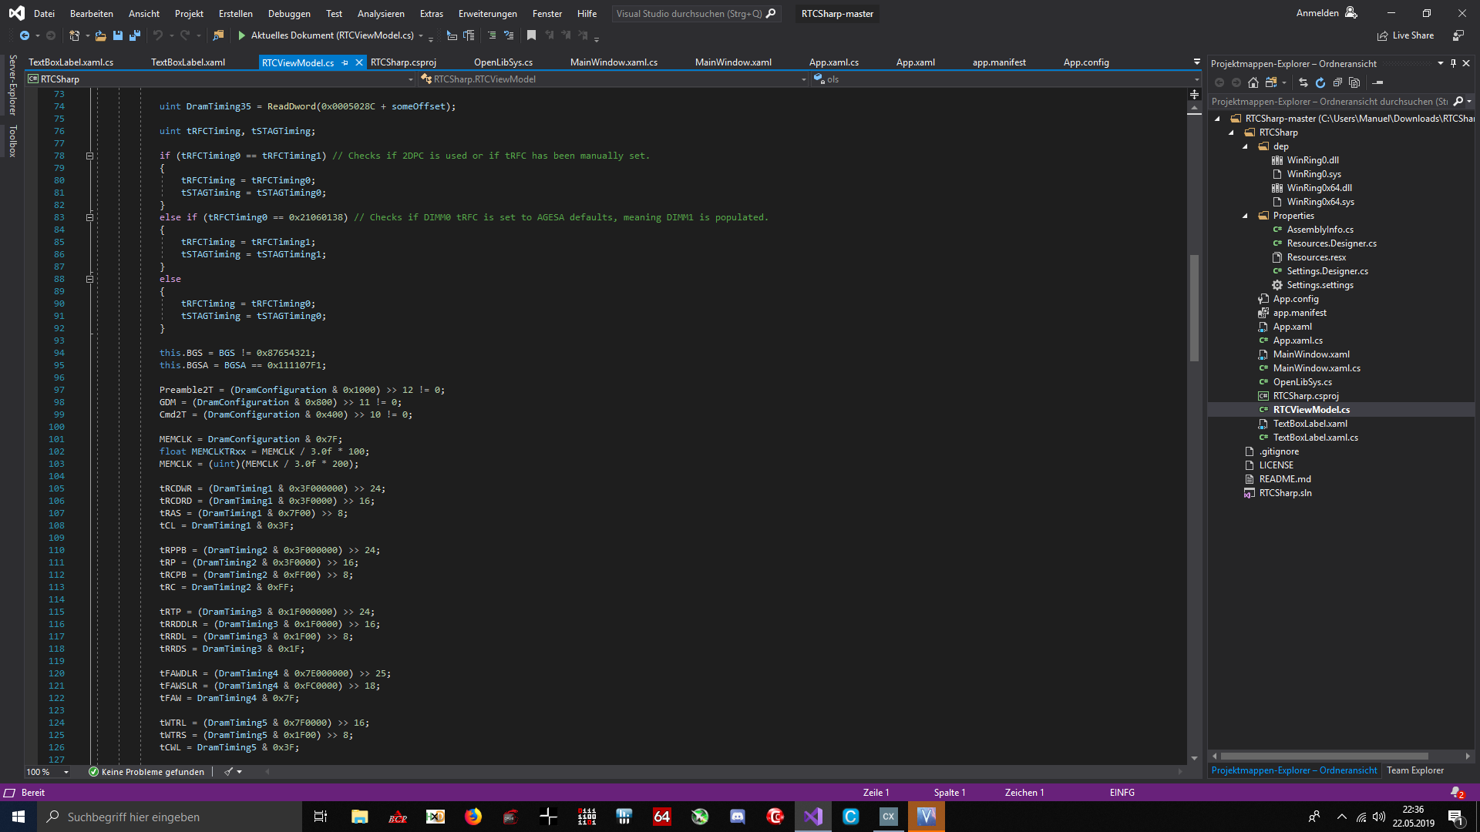Open Firefox from the taskbar
This screenshot has height=832, width=1480.
click(x=473, y=817)
